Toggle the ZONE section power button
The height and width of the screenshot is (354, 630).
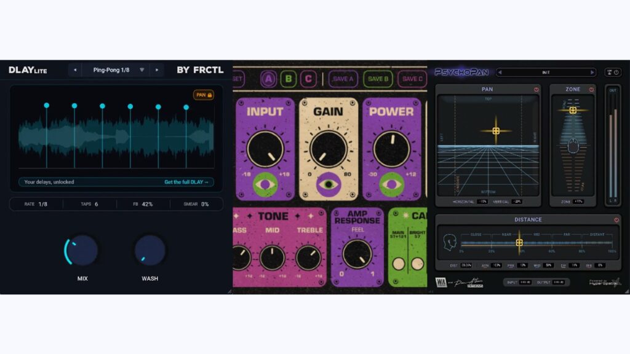coord(591,90)
